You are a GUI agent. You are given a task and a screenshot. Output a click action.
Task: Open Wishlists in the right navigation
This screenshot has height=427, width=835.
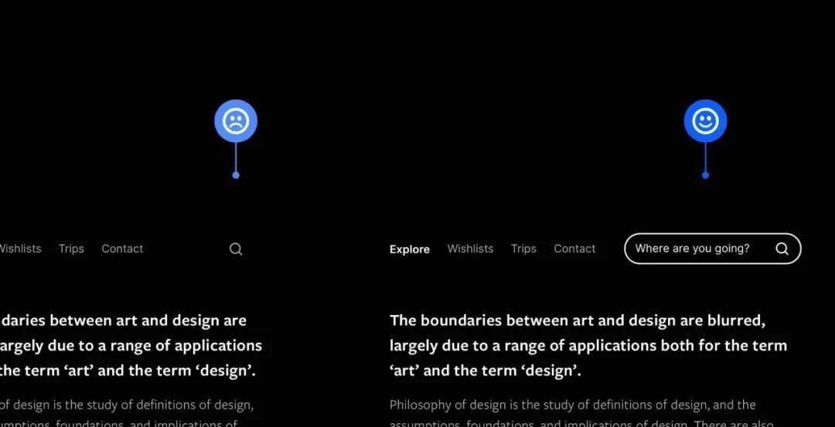[470, 249]
